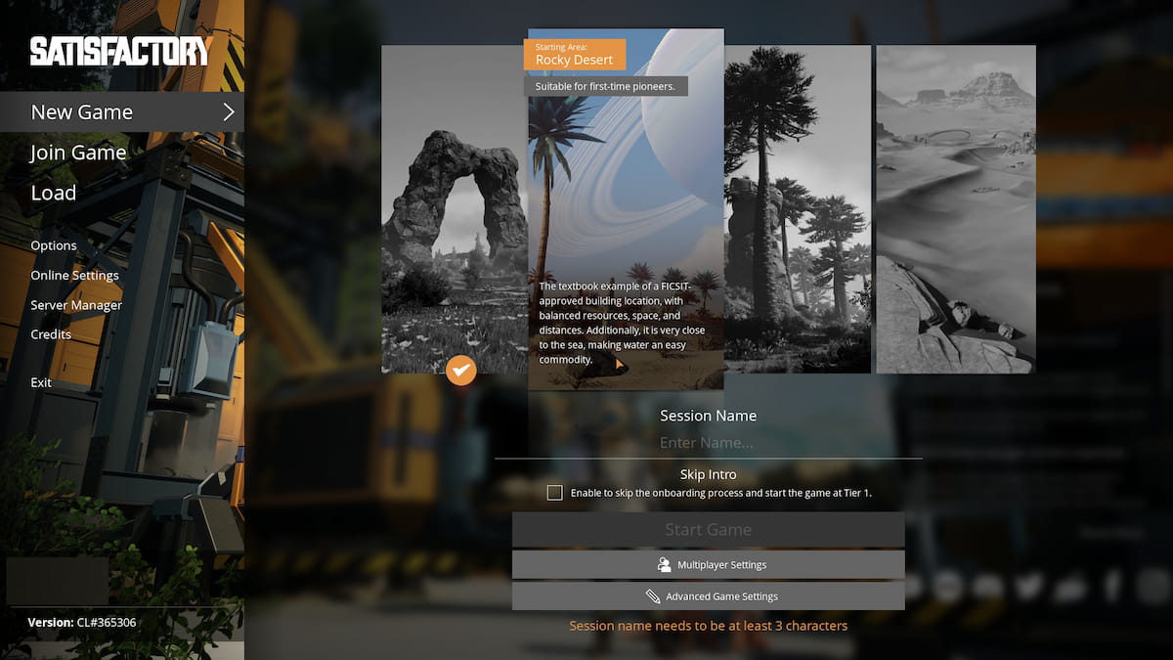Click the Satisfactory logo
Screen dimensions: 1173x660
pos(120,52)
